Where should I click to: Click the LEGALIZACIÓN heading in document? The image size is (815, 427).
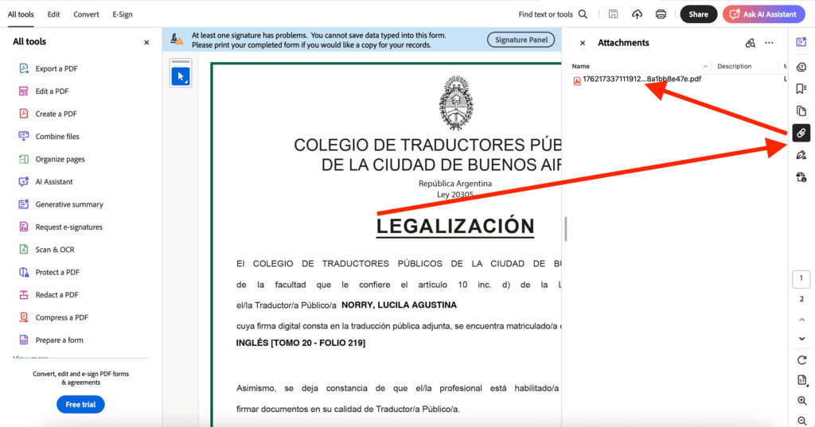click(455, 227)
